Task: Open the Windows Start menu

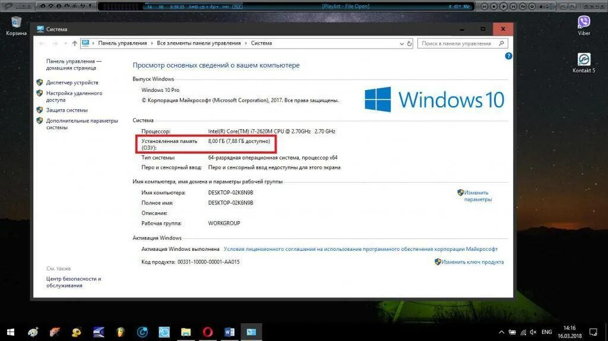Action: [x=11, y=332]
